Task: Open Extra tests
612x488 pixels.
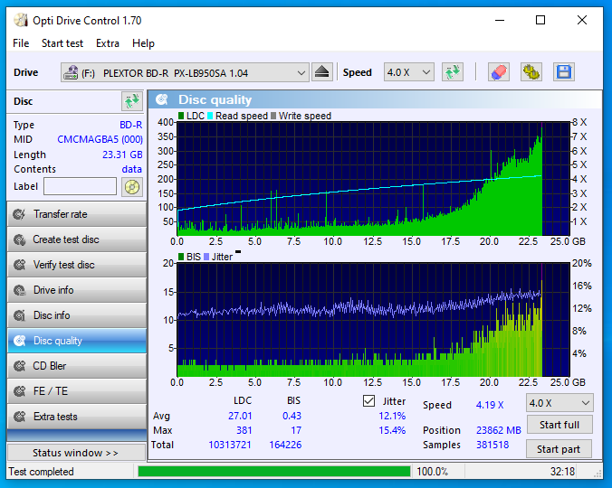Action: 77,417
